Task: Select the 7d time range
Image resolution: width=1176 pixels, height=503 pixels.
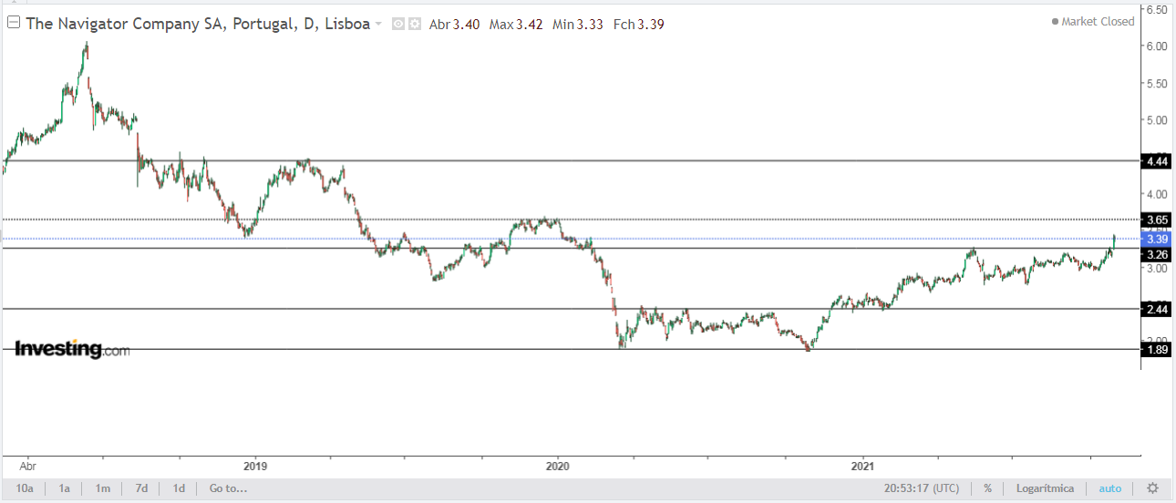Action: [141, 488]
